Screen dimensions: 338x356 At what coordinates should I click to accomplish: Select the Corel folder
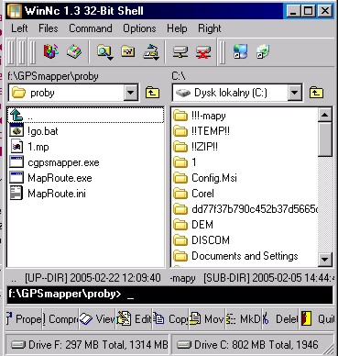click(x=202, y=194)
